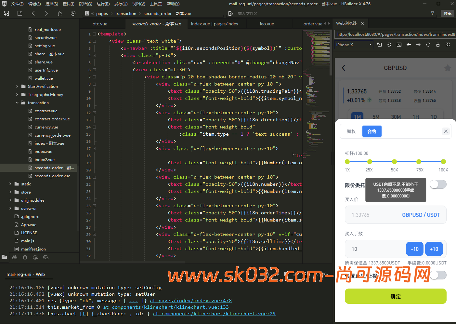Favorite GBPUSD with the star icon
The height and width of the screenshot is (324, 456).
click(448, 68)
